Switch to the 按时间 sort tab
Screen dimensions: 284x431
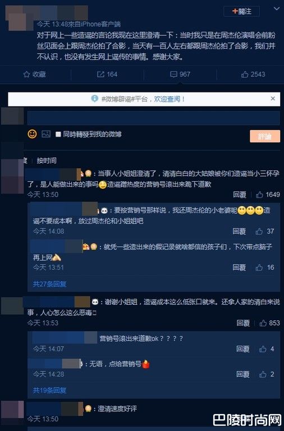47,161
